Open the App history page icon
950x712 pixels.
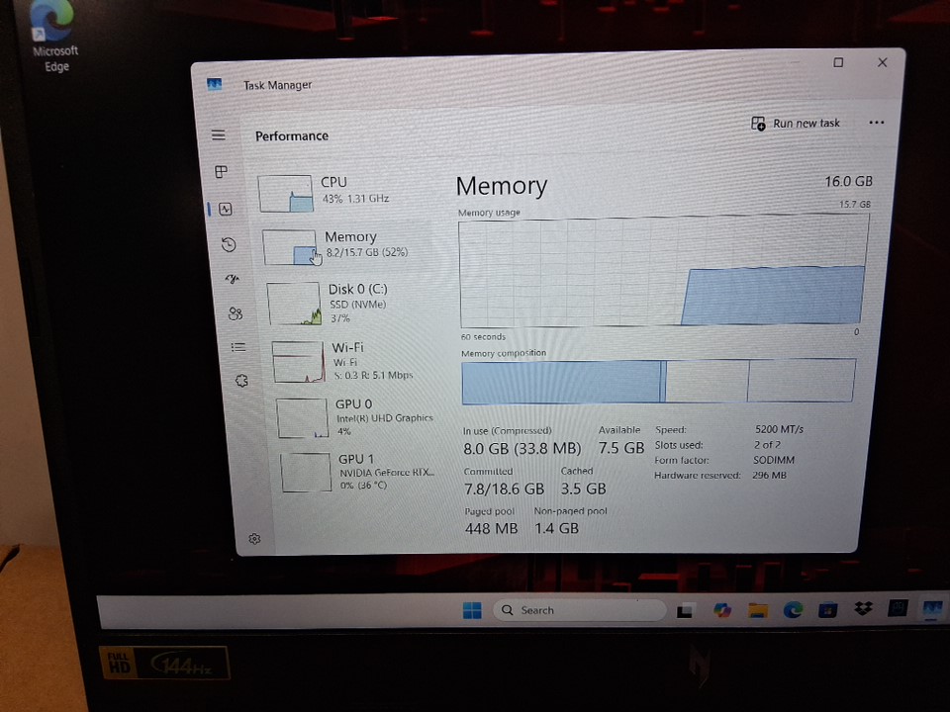click(x=229, y=244)
